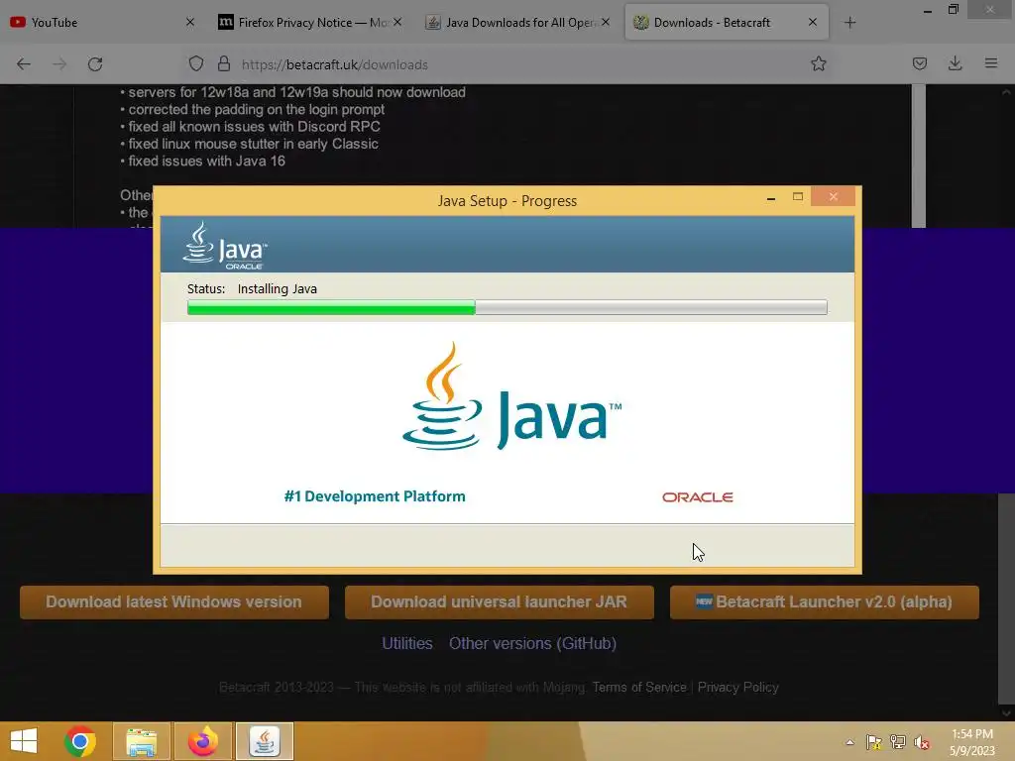The height and width of the screenshot is (761, 1015).
Task: Open Other versions (GitHub) link
Action: [x=532, y=643]
